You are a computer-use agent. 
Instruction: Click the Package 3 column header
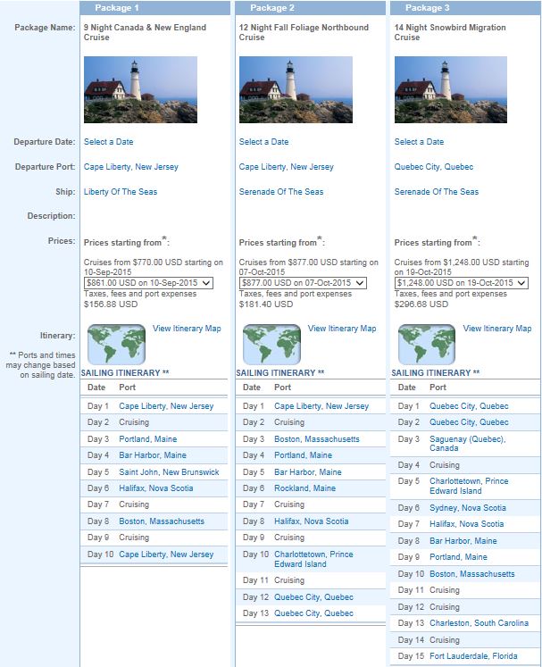465,8
